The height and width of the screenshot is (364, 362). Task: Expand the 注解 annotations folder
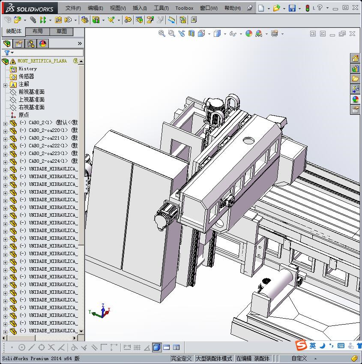click(x=5, y=85)
